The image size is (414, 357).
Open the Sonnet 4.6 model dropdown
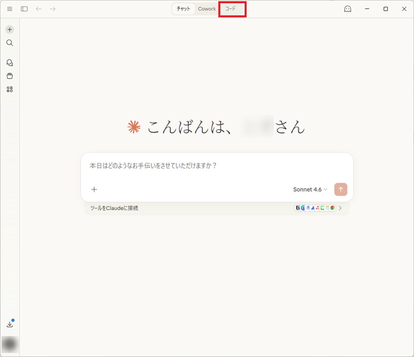click(310, 189)
